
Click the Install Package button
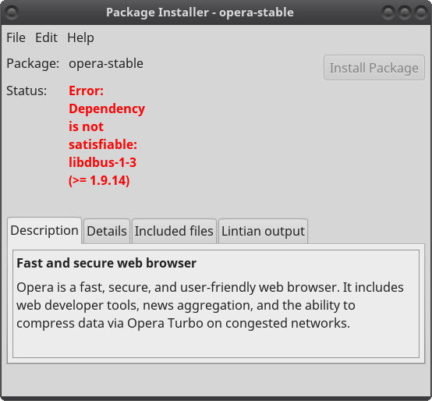[374, 68]
